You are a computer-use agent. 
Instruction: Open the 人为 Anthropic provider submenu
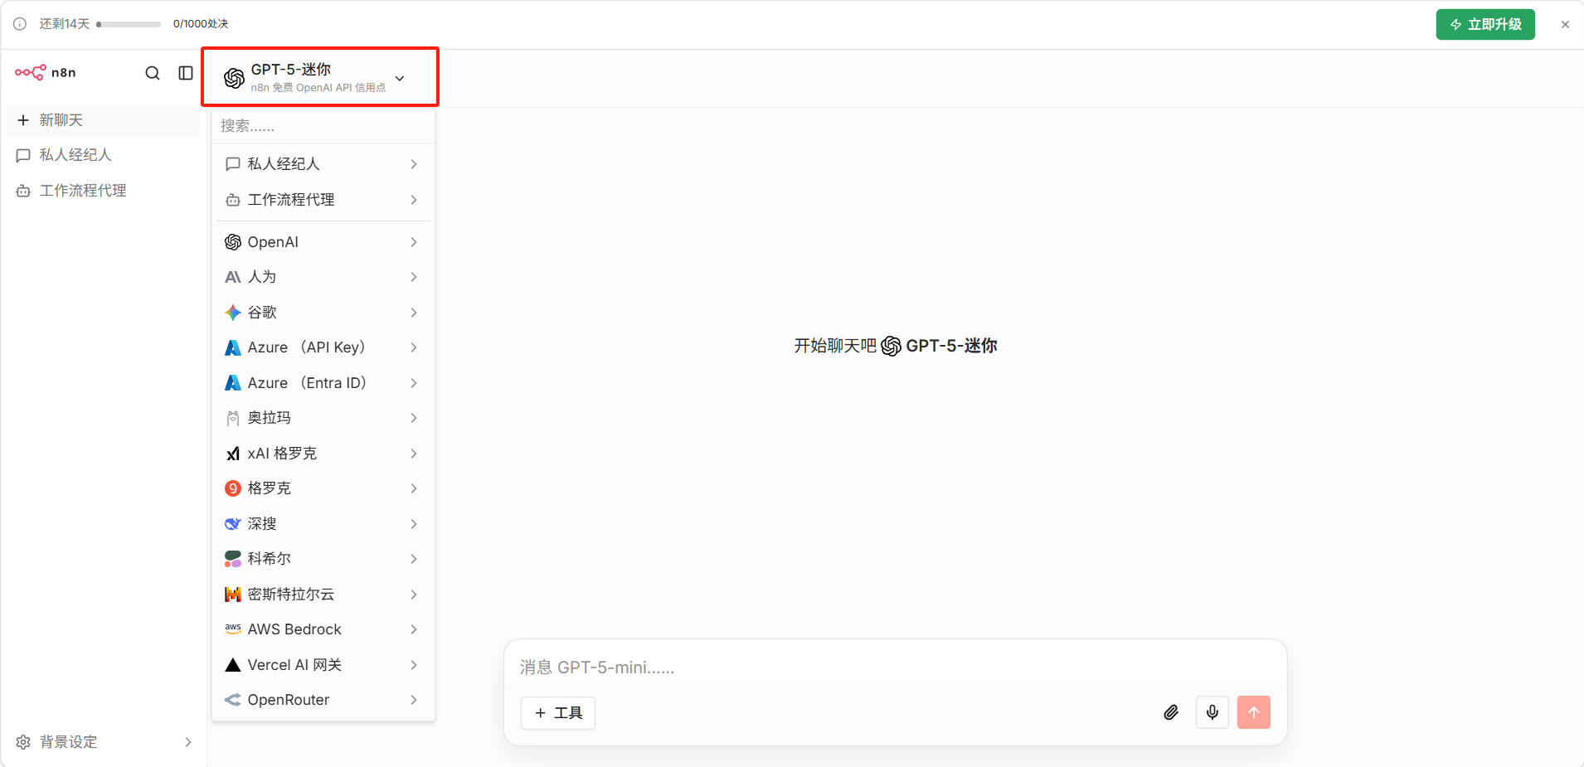tap(323, 277)
